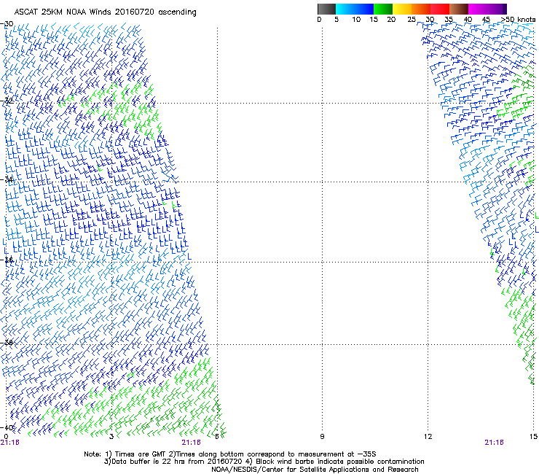Click the -38 latitude axis label
Screen dimensions: 539x474
point(7,343)
